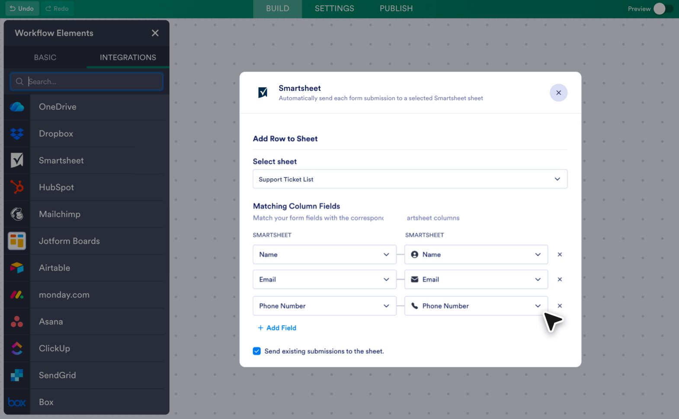Click the Smartsheet logo in dialog header
This screenshot has width=679, height=419.
(x=263, y=92)
